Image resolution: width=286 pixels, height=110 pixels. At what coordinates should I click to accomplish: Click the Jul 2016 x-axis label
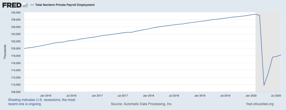pos(71,95)
